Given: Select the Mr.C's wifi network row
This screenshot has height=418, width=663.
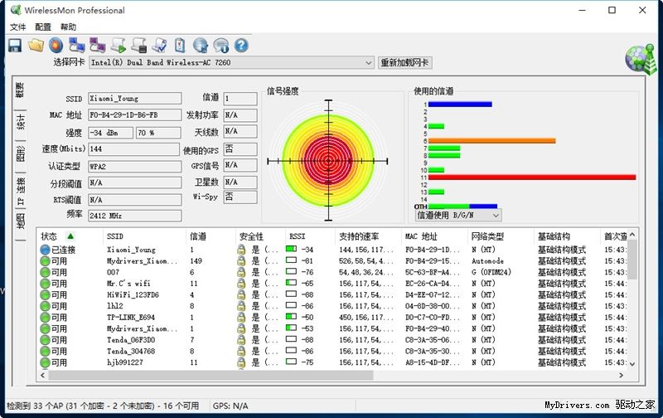Looking at the screenshot, I should pos(332,284).
